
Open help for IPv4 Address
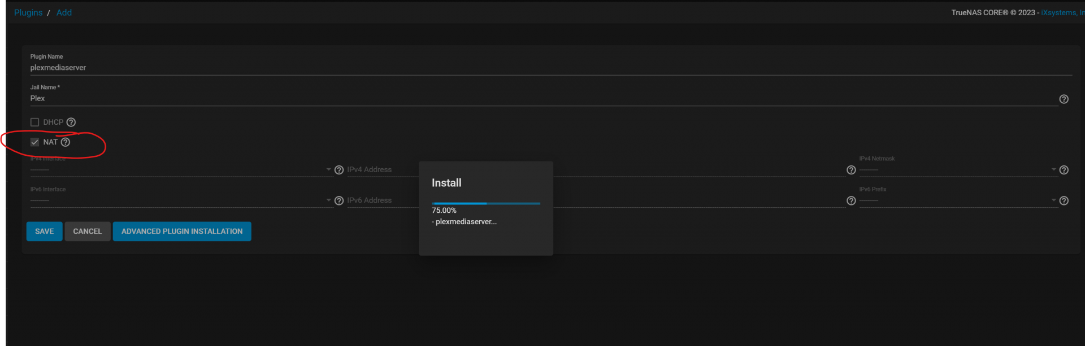tap(851, 170)
